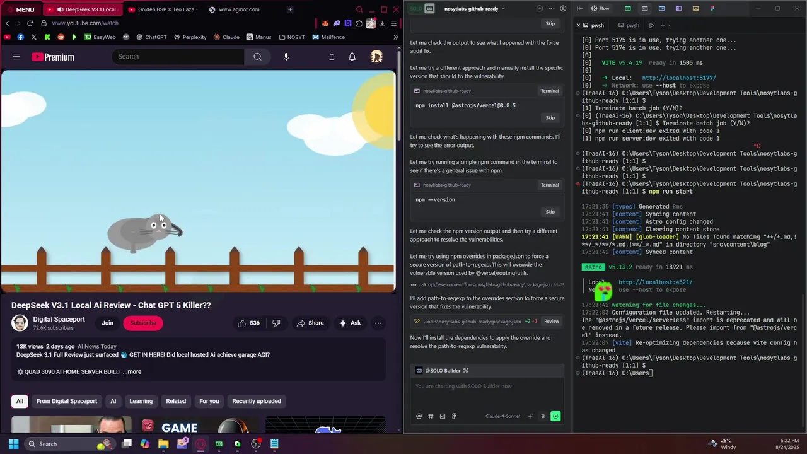Image resolution: width=807 pixels, height=454 pixels.
Task: Open more actions menu under the video
Action: [x=378, y=323]
